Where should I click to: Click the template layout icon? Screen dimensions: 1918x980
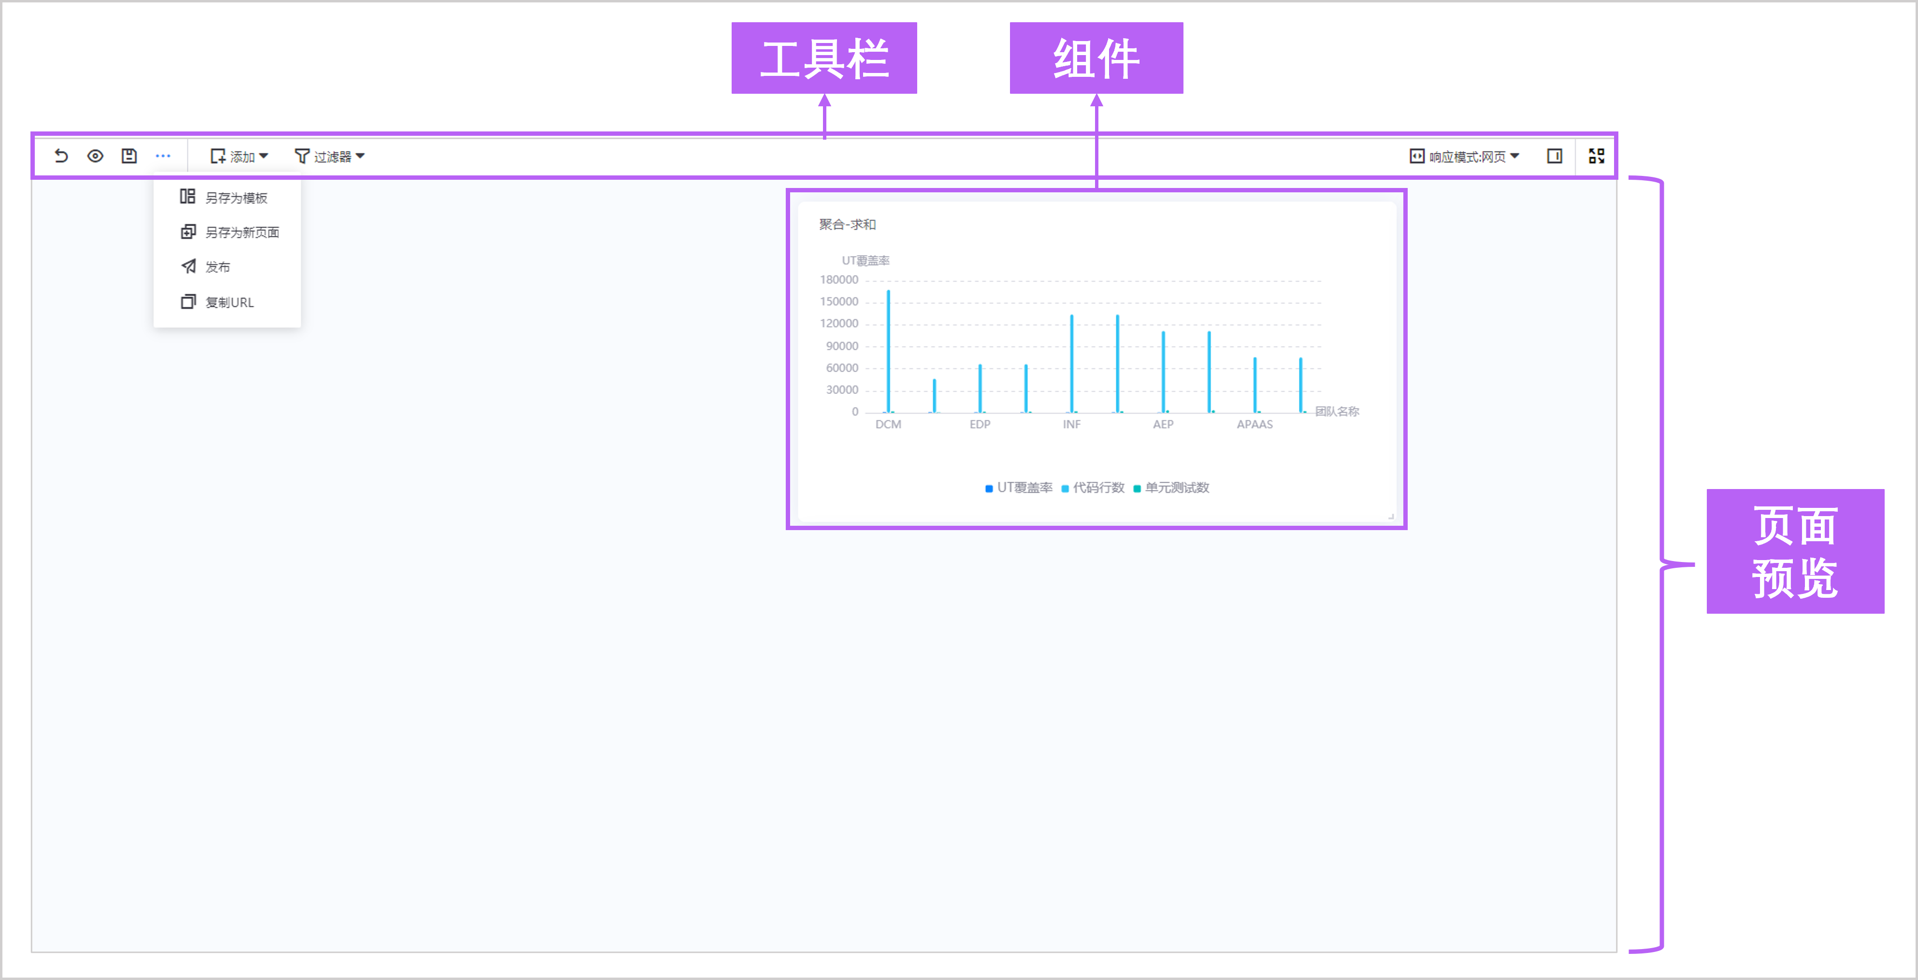tap(187, 197)
